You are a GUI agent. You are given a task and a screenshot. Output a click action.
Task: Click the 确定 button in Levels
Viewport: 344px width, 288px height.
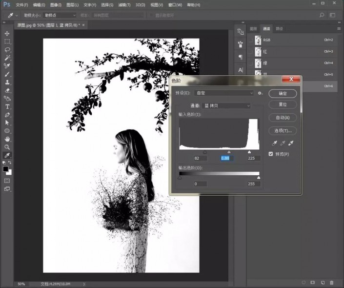pyautogui.click(x=283, y=93)
